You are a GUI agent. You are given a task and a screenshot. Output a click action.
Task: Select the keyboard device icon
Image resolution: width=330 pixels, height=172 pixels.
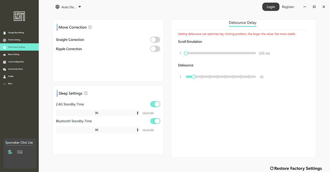tap(20, 152)
